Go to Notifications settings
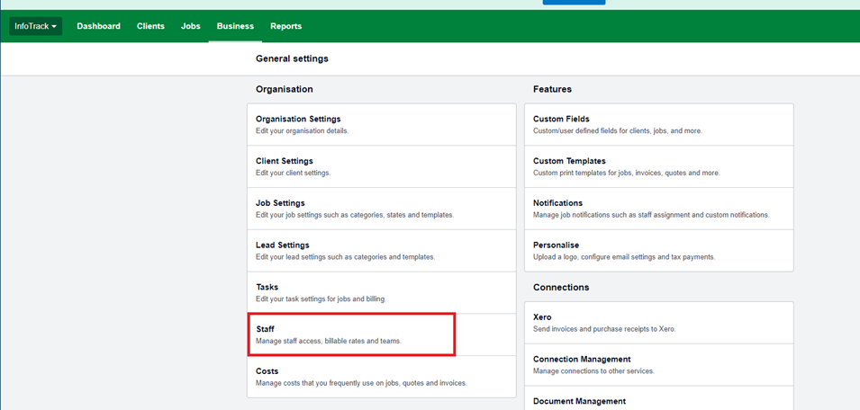Image resolution: width=860 pixels, height=410 pixels. coord(558,203)
